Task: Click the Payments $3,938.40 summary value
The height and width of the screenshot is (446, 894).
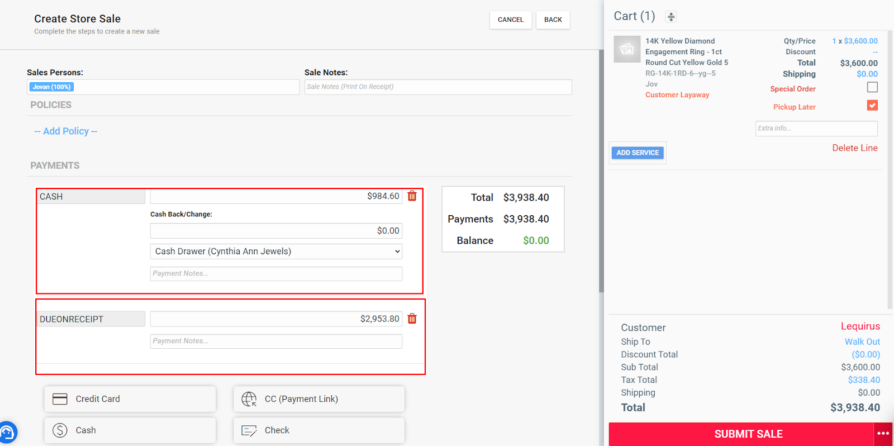Action: click(x=526, y=219)
